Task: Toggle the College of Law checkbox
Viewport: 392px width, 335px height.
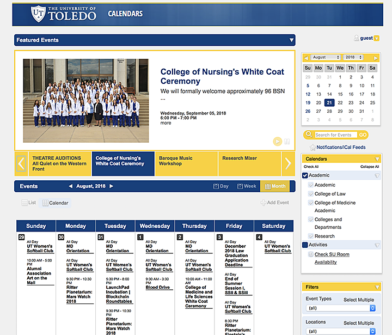Action: pyautogui.click(x=310, y=194)
